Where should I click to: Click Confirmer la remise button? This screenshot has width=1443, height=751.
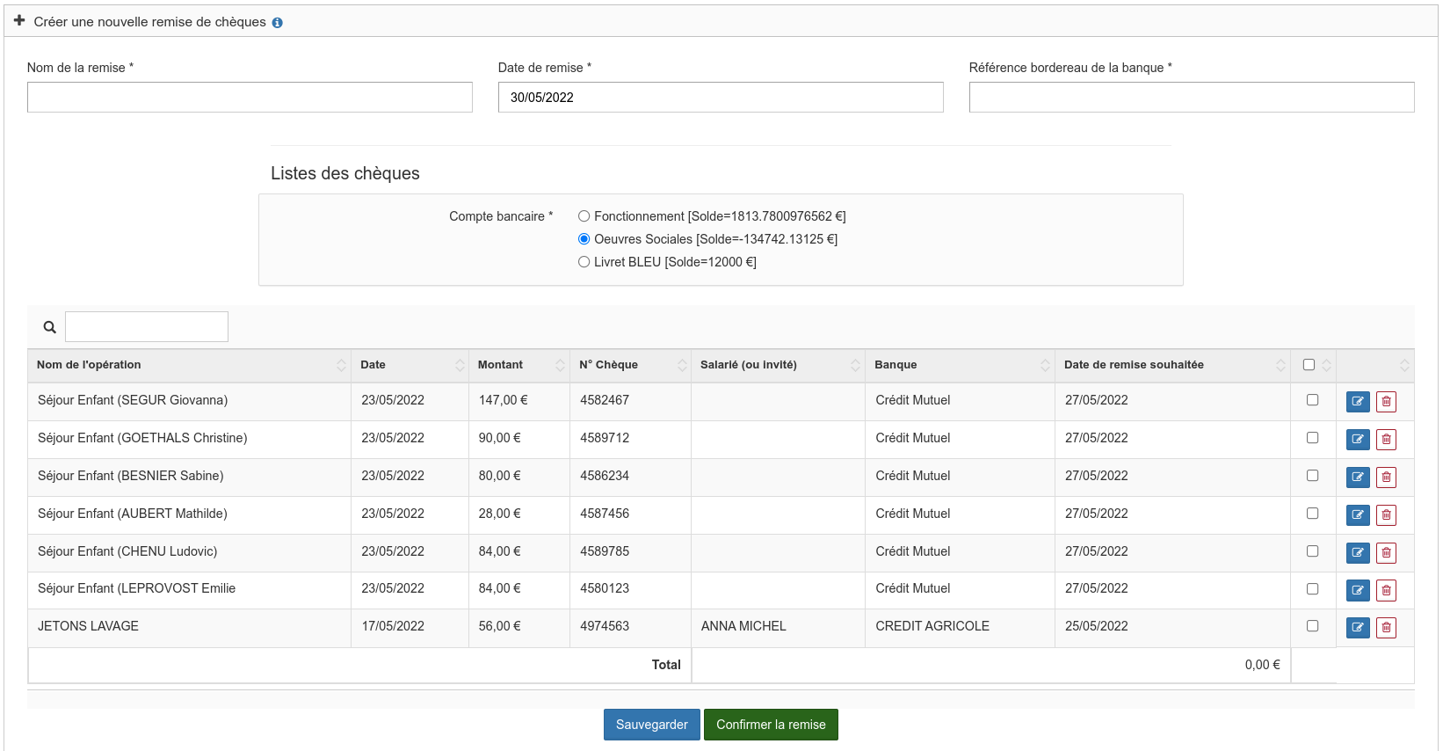click(771, 725)
